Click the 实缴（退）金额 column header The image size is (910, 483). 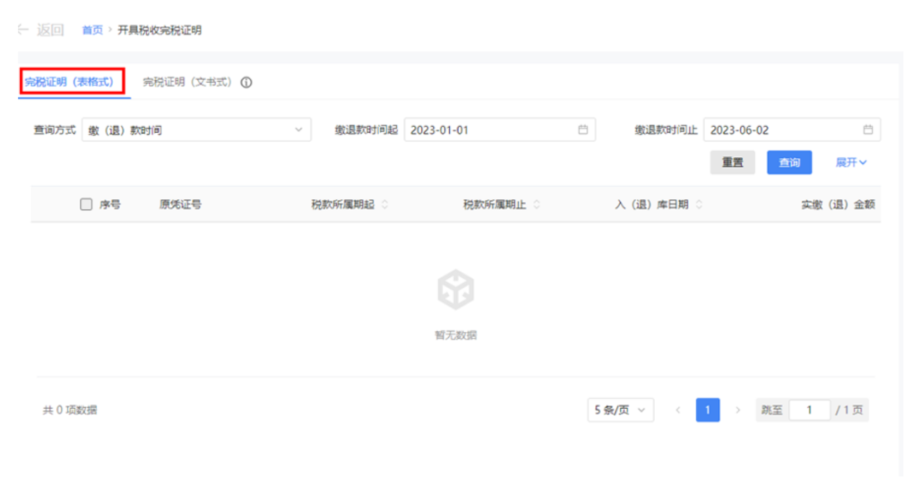(x=838, y=205)
